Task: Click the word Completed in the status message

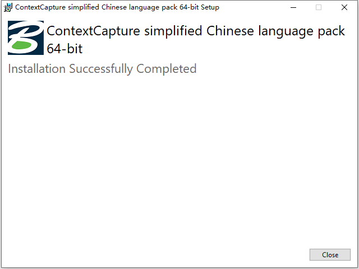Action: point(167,69)
